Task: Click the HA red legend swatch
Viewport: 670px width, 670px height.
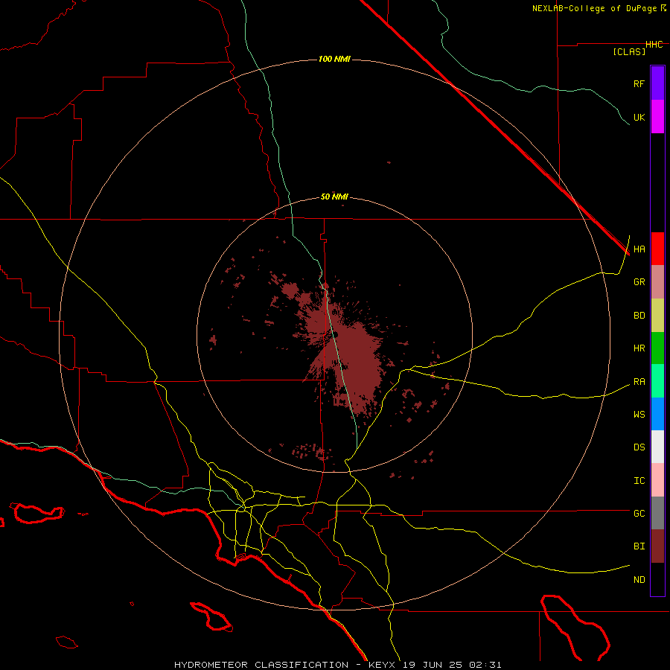Action: (x=657, y=249)
